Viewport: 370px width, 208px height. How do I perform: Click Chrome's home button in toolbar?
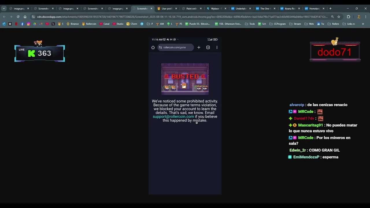(25, 17)
